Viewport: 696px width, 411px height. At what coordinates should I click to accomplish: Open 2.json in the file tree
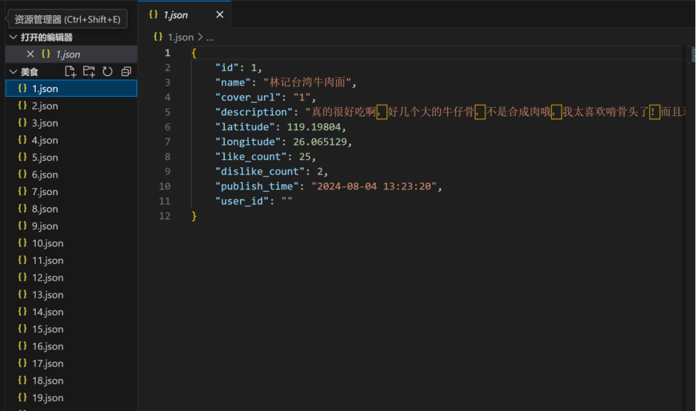45,106
